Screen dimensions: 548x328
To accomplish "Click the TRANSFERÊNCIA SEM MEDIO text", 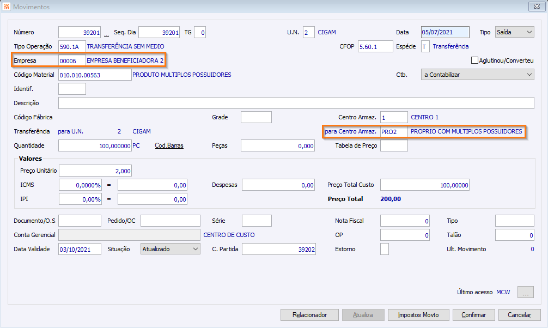I will [125, 46].
